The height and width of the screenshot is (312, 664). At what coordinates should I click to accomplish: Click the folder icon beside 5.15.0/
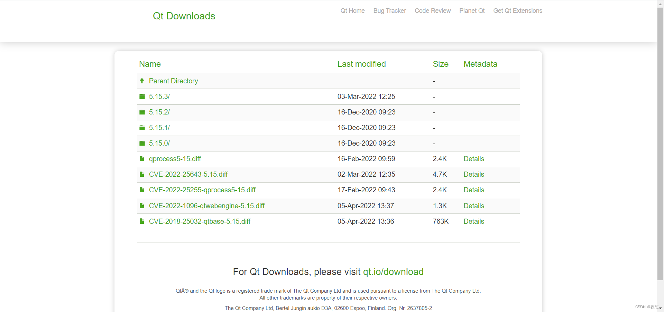point(142,143)
